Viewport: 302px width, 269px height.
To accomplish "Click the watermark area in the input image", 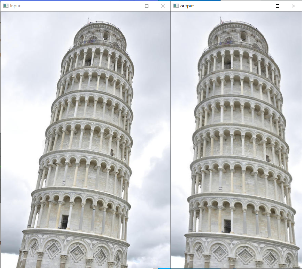I will pos(82,143).
